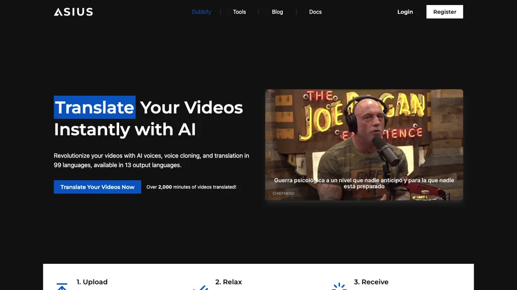
Task: Click the Login link
Action: tap(405, 12)
